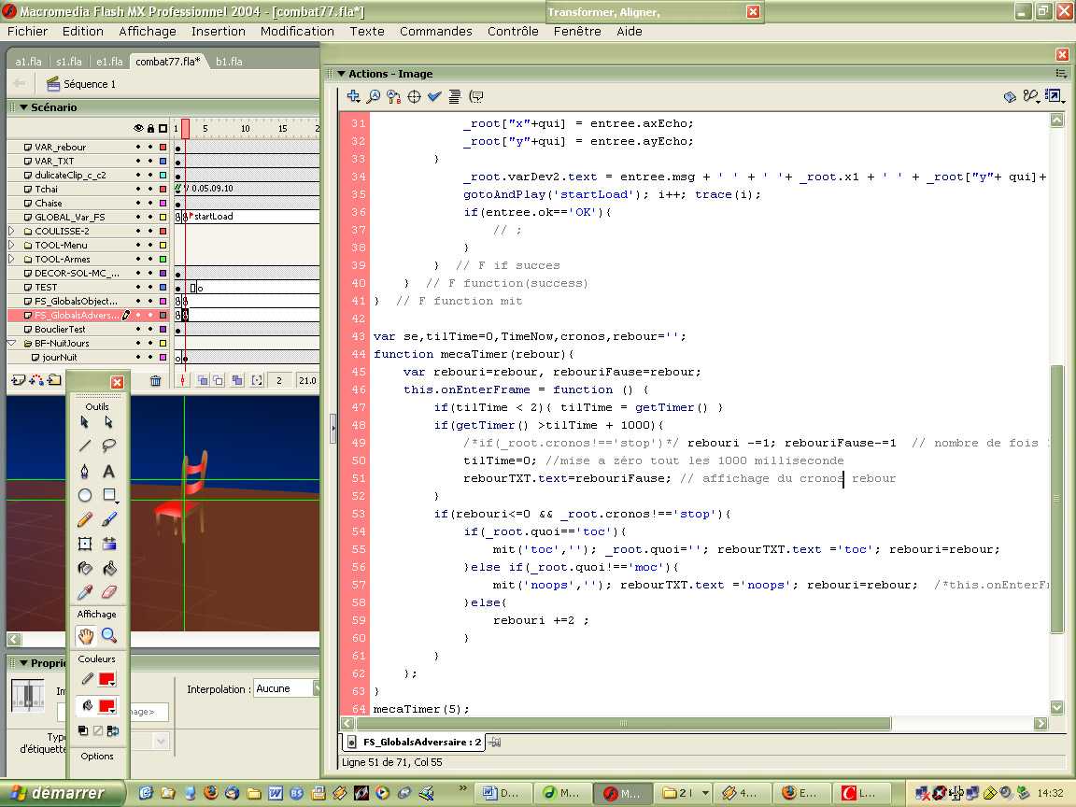Select the Pencil tool

pos(84,519)
